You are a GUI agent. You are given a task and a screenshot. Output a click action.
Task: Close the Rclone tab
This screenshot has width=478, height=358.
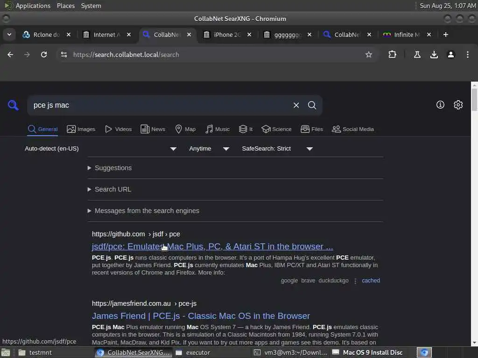coord(69,34)
